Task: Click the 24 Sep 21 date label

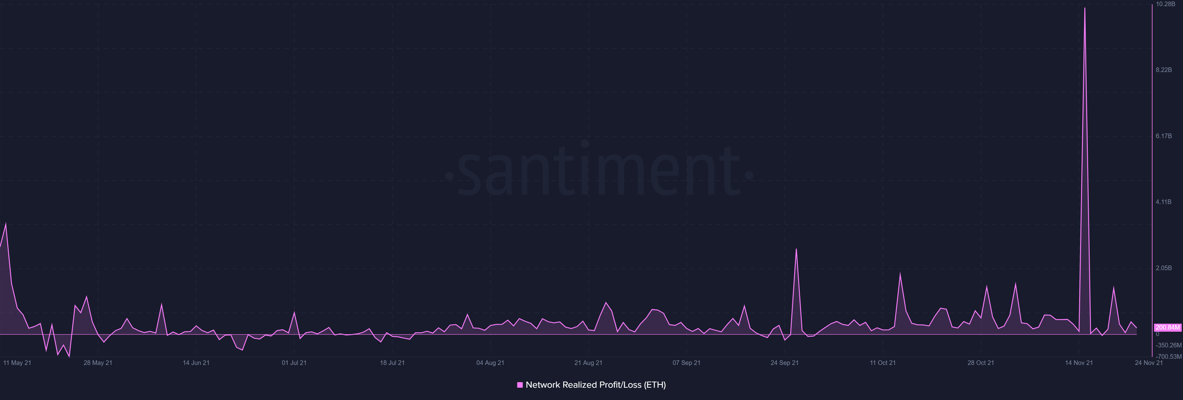Action: (784, 363)
